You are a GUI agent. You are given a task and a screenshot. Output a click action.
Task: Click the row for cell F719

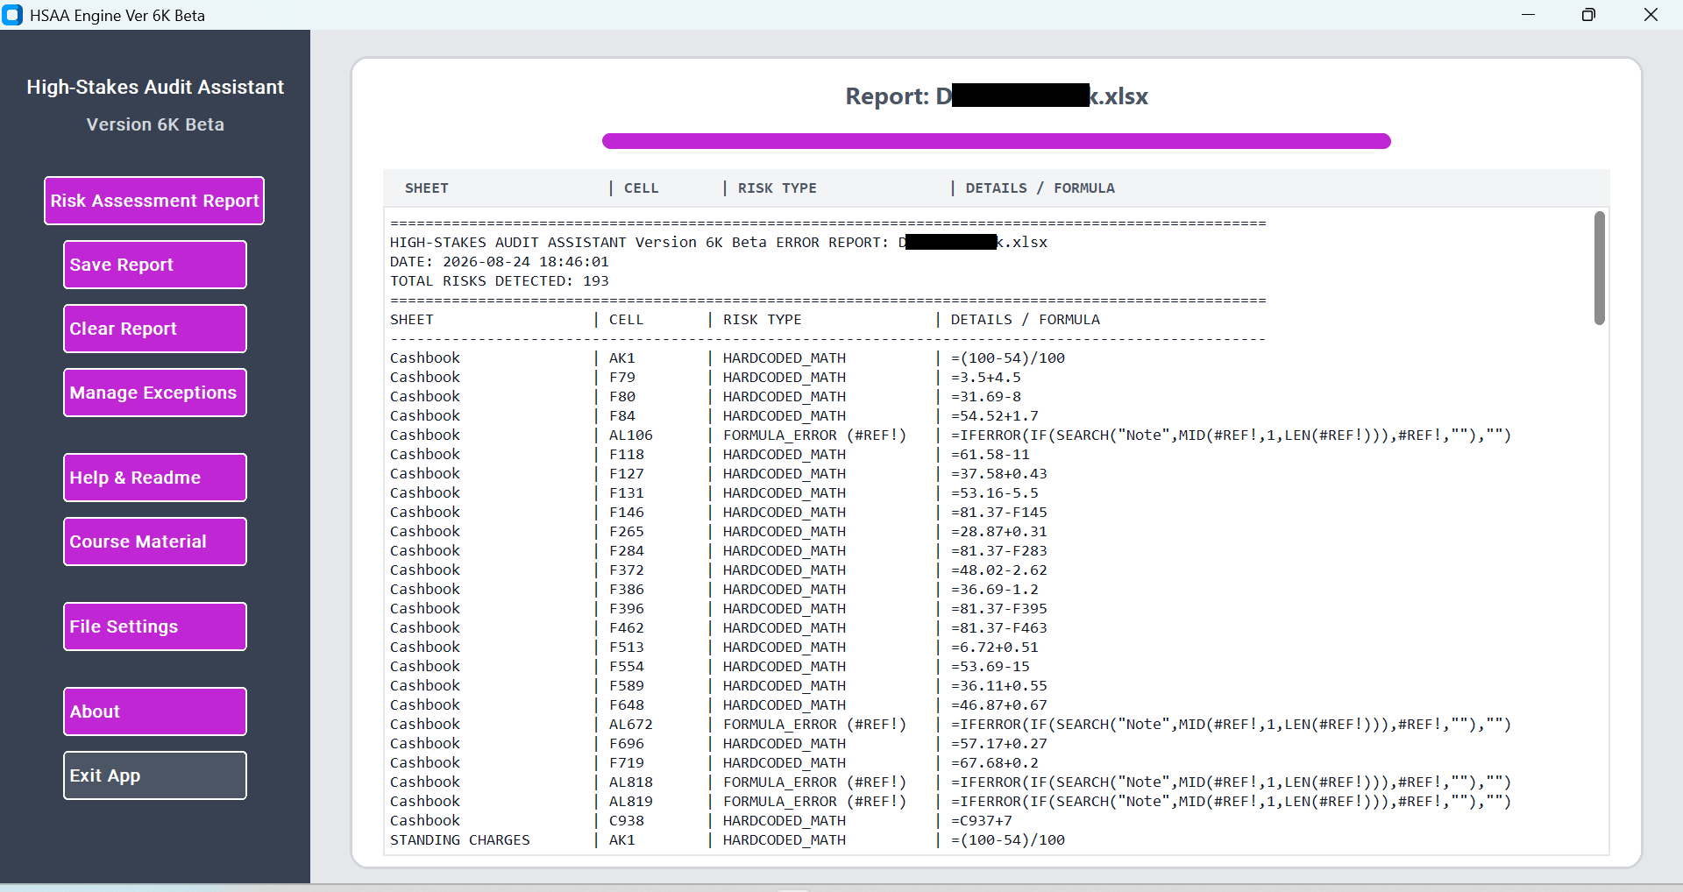click(x=714, y=763)
